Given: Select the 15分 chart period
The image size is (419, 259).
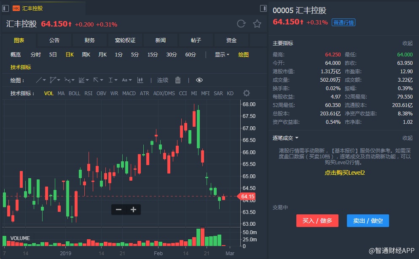Looking at the screenshot, I should coord(153,55).
